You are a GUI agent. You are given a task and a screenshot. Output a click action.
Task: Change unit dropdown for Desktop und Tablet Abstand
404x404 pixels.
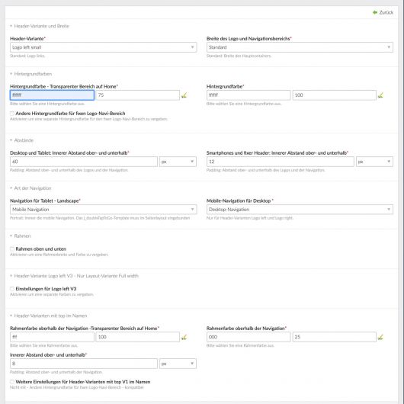point(178,162)
